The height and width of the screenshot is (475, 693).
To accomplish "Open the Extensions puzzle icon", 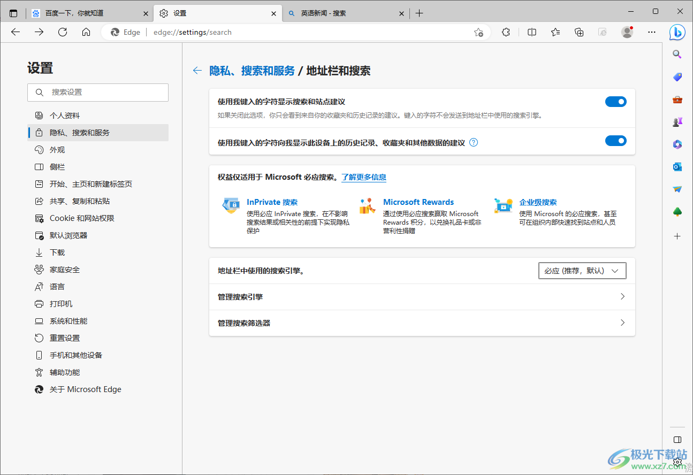I will point(506,32).
